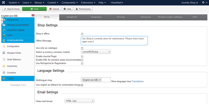Expand the PRODUCTS sidebar section
Screen dimensions: 209x104
[x=12, y=20]
